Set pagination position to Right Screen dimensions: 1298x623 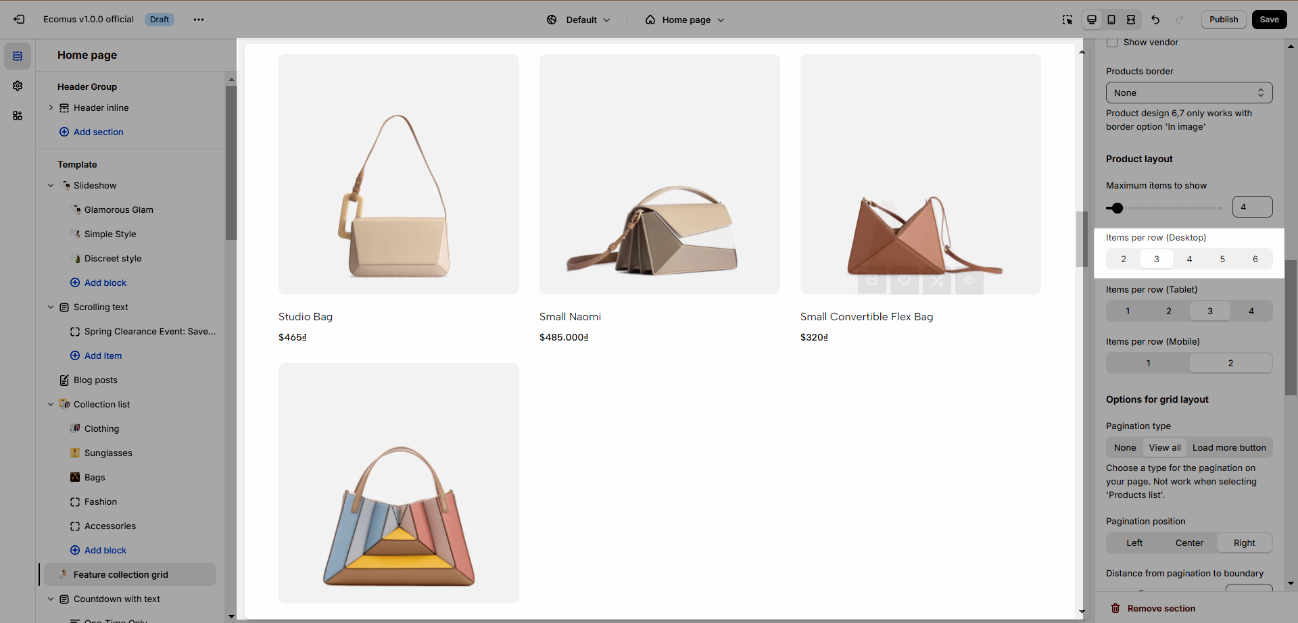pos(1244,543)
